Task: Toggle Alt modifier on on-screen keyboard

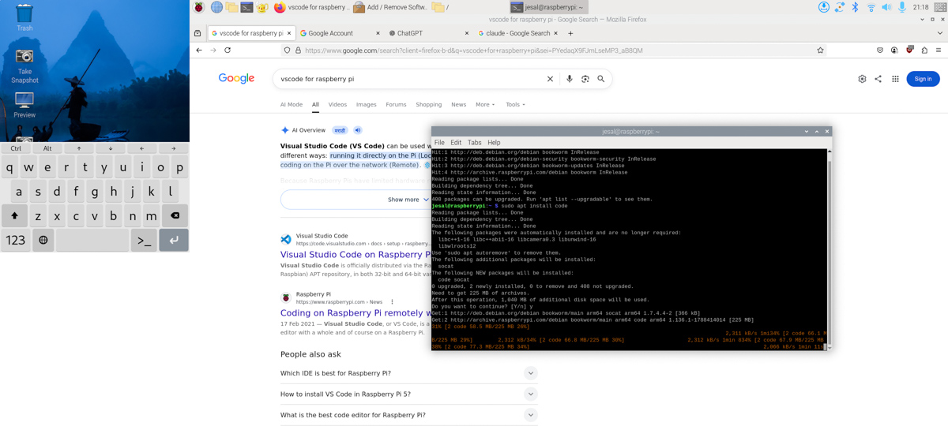Action: point(47,148)
